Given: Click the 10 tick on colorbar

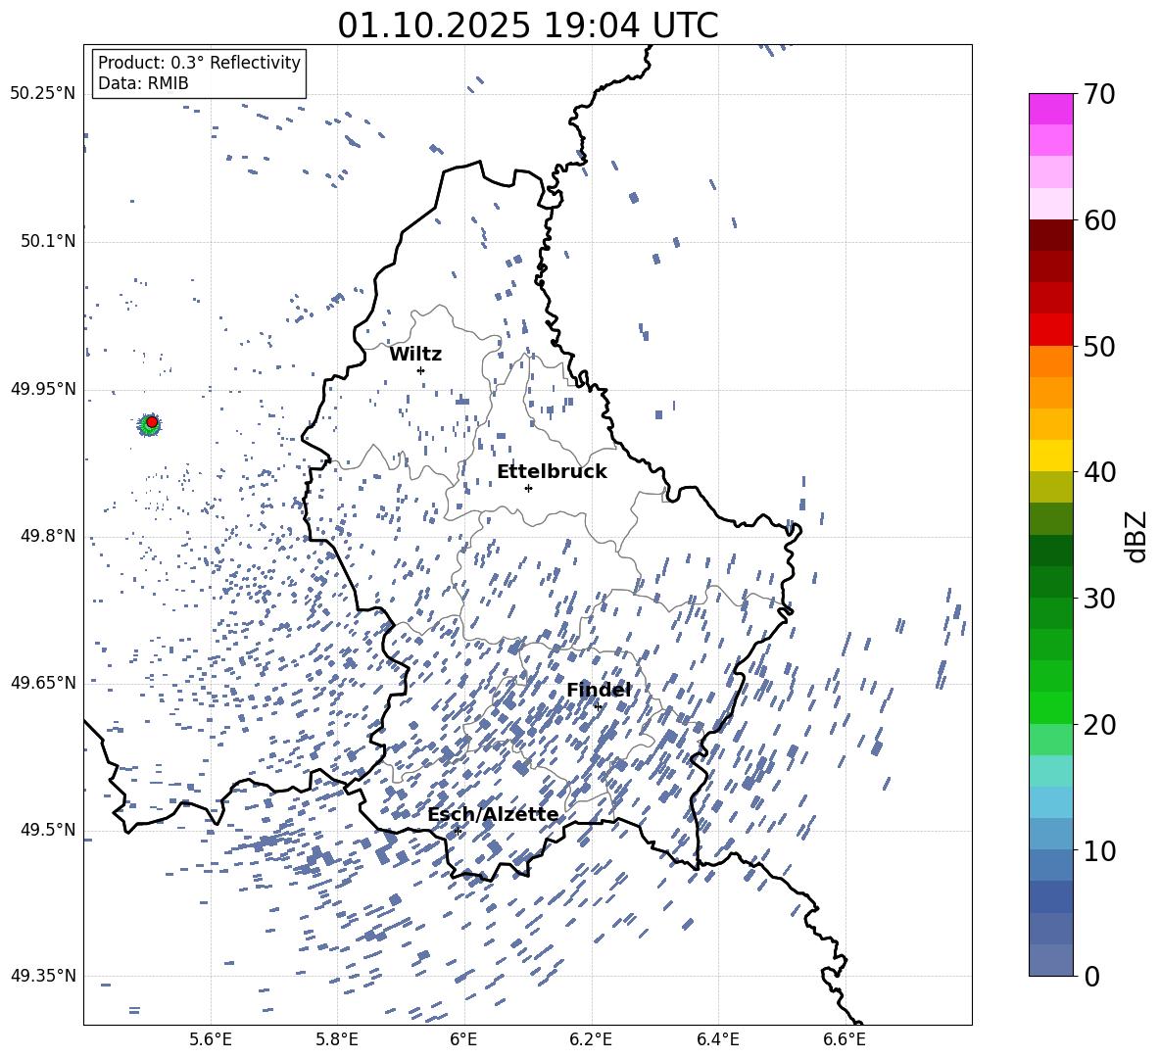Looking at the screenshot, I should [x=1099, y=850].
